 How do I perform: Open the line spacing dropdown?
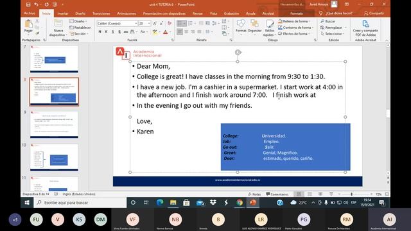pos(216,23)
